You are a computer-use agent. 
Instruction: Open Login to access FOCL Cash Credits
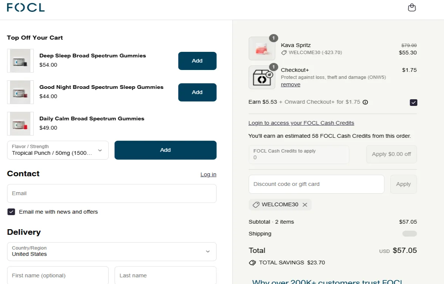click(301, 123)
